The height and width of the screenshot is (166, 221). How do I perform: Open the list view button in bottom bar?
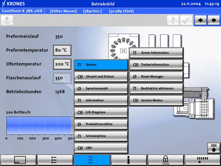[55, 160]
